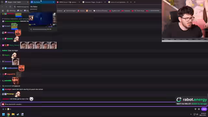Open File Explorer from the taskbar

[13, 114]
